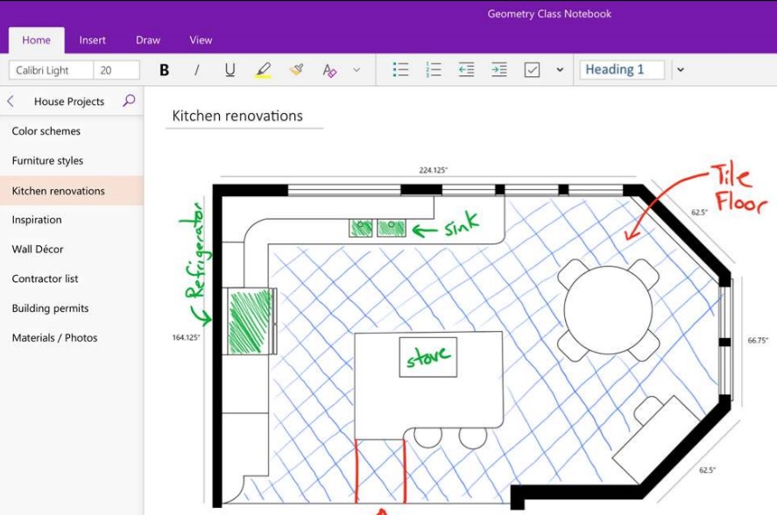Open the Materials / Photos page
Image resolution: width=777 pixels, height=515 pixels.
pyautogui.click(x=72, y=337)
